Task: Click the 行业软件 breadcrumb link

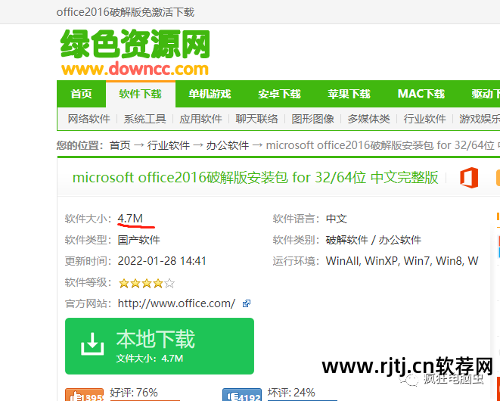Action: coord(169,145)
